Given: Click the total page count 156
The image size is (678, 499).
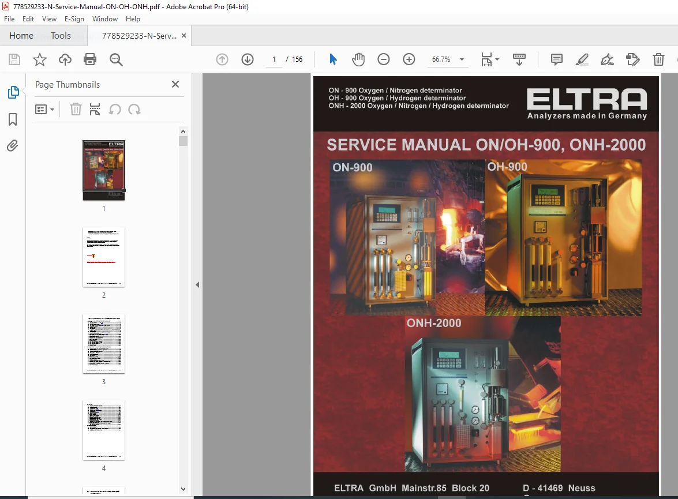Looking at the screenshot, I should point(297,59).
